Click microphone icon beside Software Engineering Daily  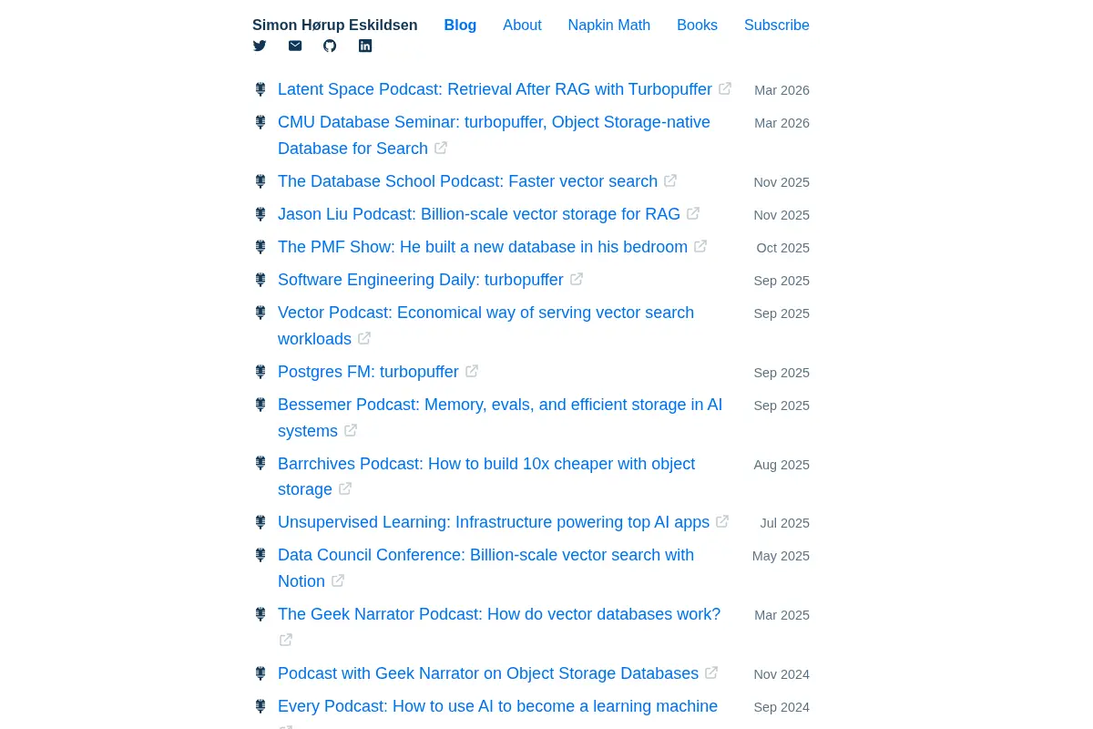(x=260, y=280)
